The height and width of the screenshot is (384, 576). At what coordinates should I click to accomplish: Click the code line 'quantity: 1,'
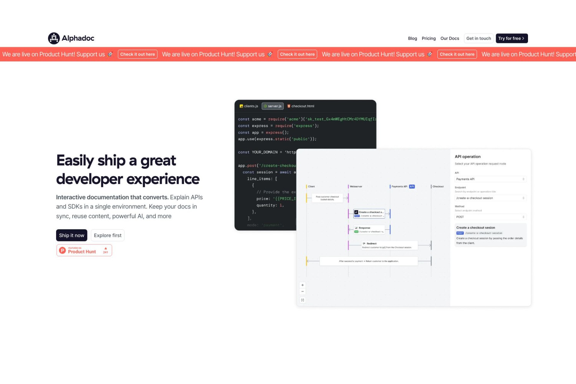pos(270,205)
